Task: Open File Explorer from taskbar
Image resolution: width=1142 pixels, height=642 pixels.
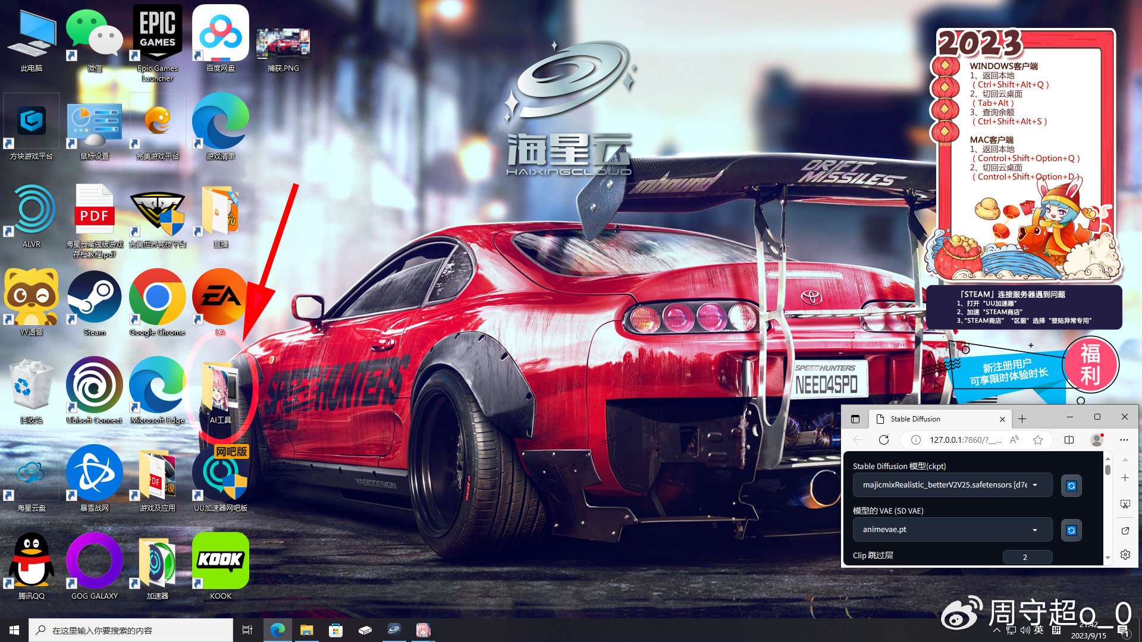Action: pos(306,630)
